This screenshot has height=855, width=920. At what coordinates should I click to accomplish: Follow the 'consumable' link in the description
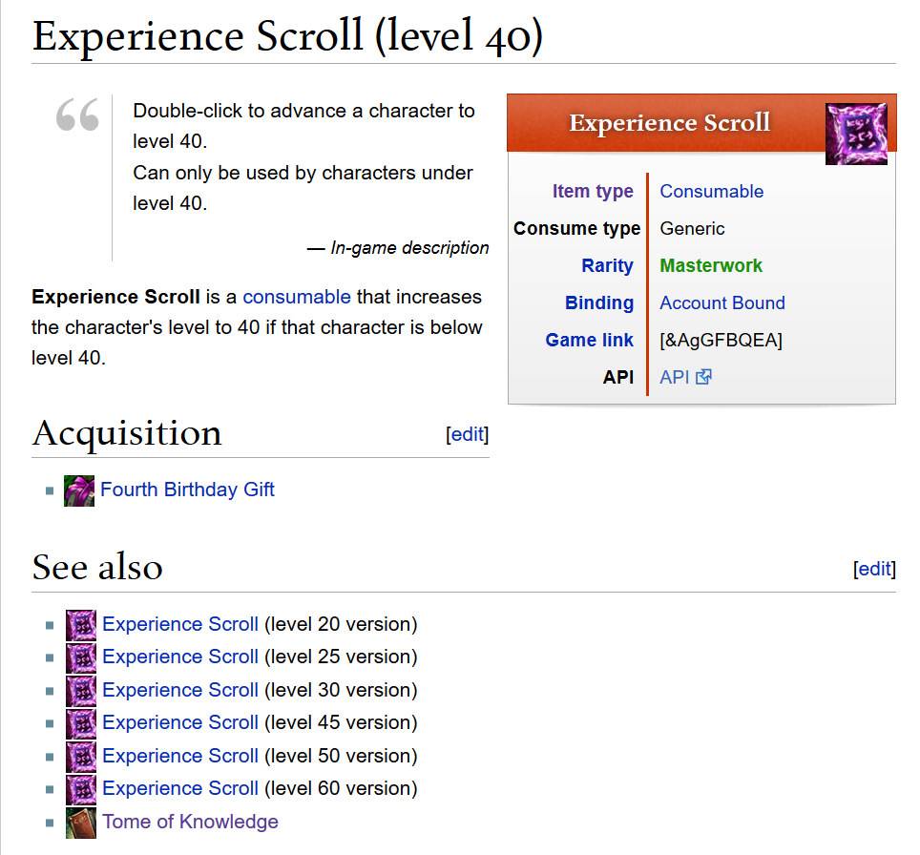click(297, 296)
